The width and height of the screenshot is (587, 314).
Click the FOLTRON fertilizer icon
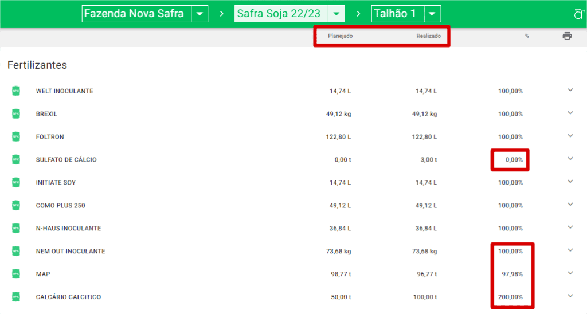pos(16,137)
